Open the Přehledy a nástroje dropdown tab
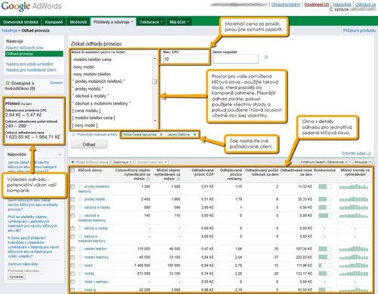378x294 pixels. coord(113,22)
